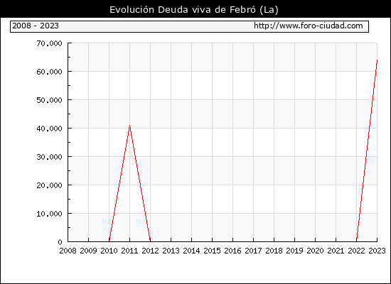Screen dimensions: 391x284
Task: Click the 0 origin label on y-axis
Action: pos(60,242)
